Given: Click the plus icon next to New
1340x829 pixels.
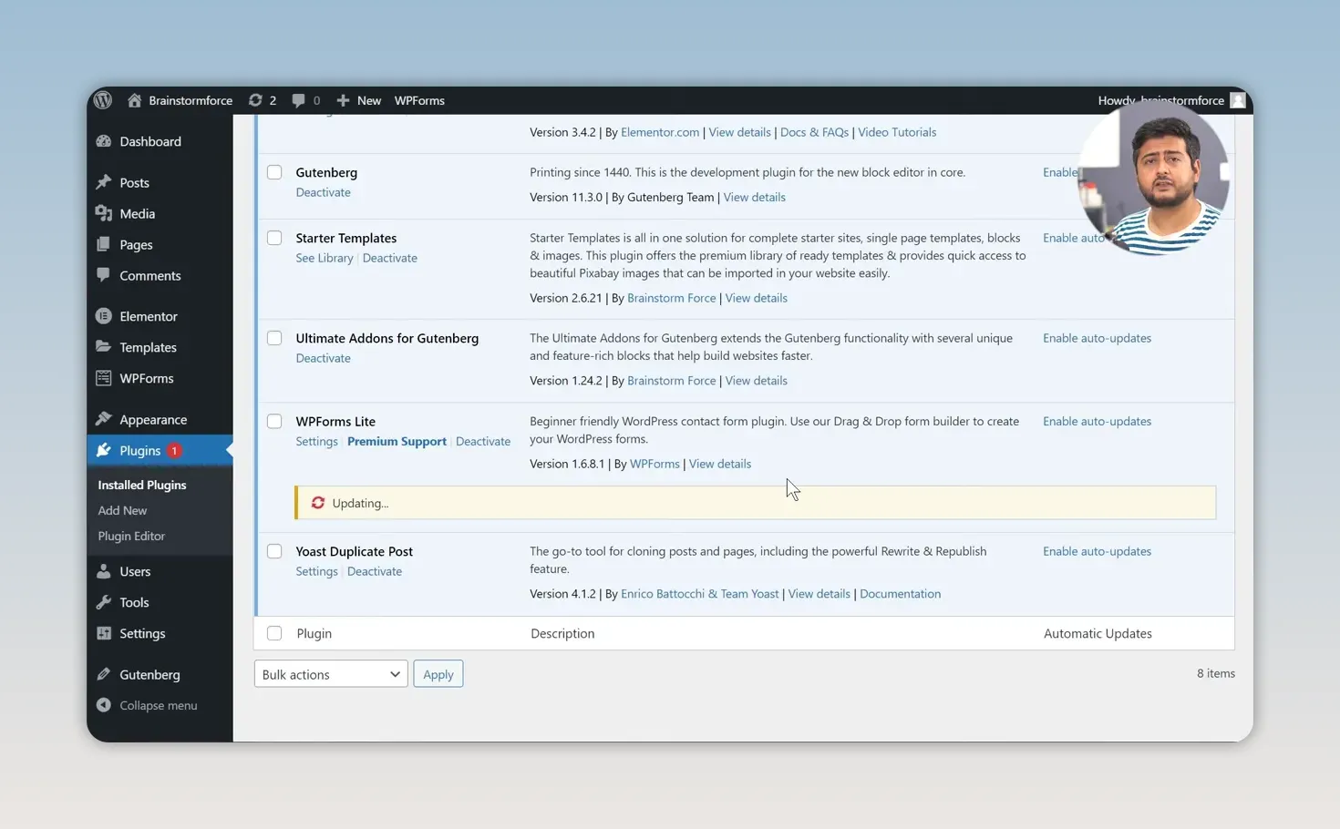Looking at the screenshot, I should [x=343, y=100].
